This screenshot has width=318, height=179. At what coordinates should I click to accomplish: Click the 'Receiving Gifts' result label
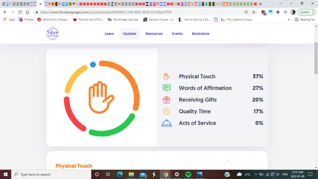tap(198, 100)
